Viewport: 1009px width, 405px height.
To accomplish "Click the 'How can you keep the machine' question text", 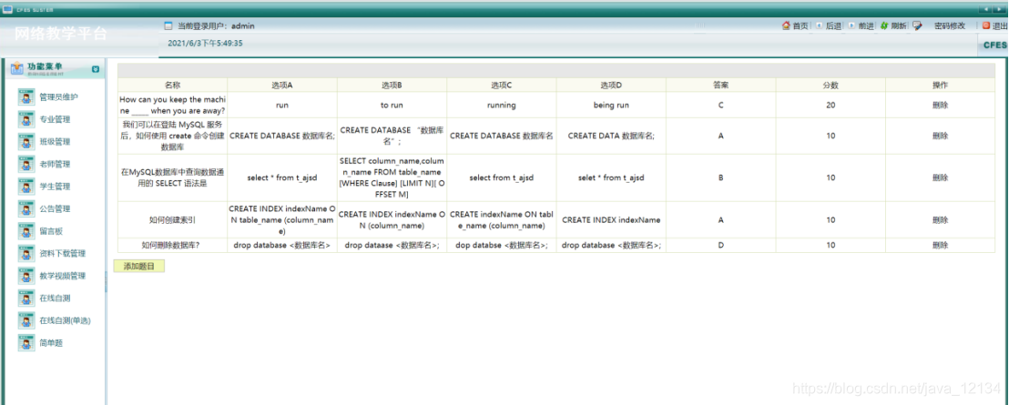I will pos(172,106).
